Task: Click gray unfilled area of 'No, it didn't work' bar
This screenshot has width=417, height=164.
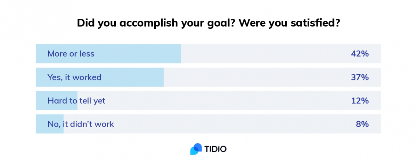Action: click(x=222, y=124)
